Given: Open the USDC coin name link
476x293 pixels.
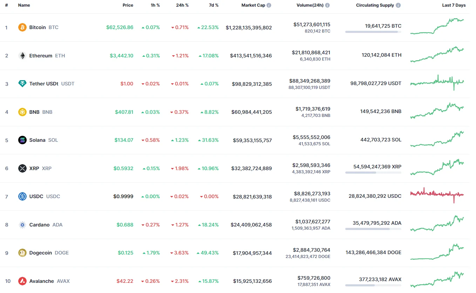Looking at the screenshot, I should [36, 196].
